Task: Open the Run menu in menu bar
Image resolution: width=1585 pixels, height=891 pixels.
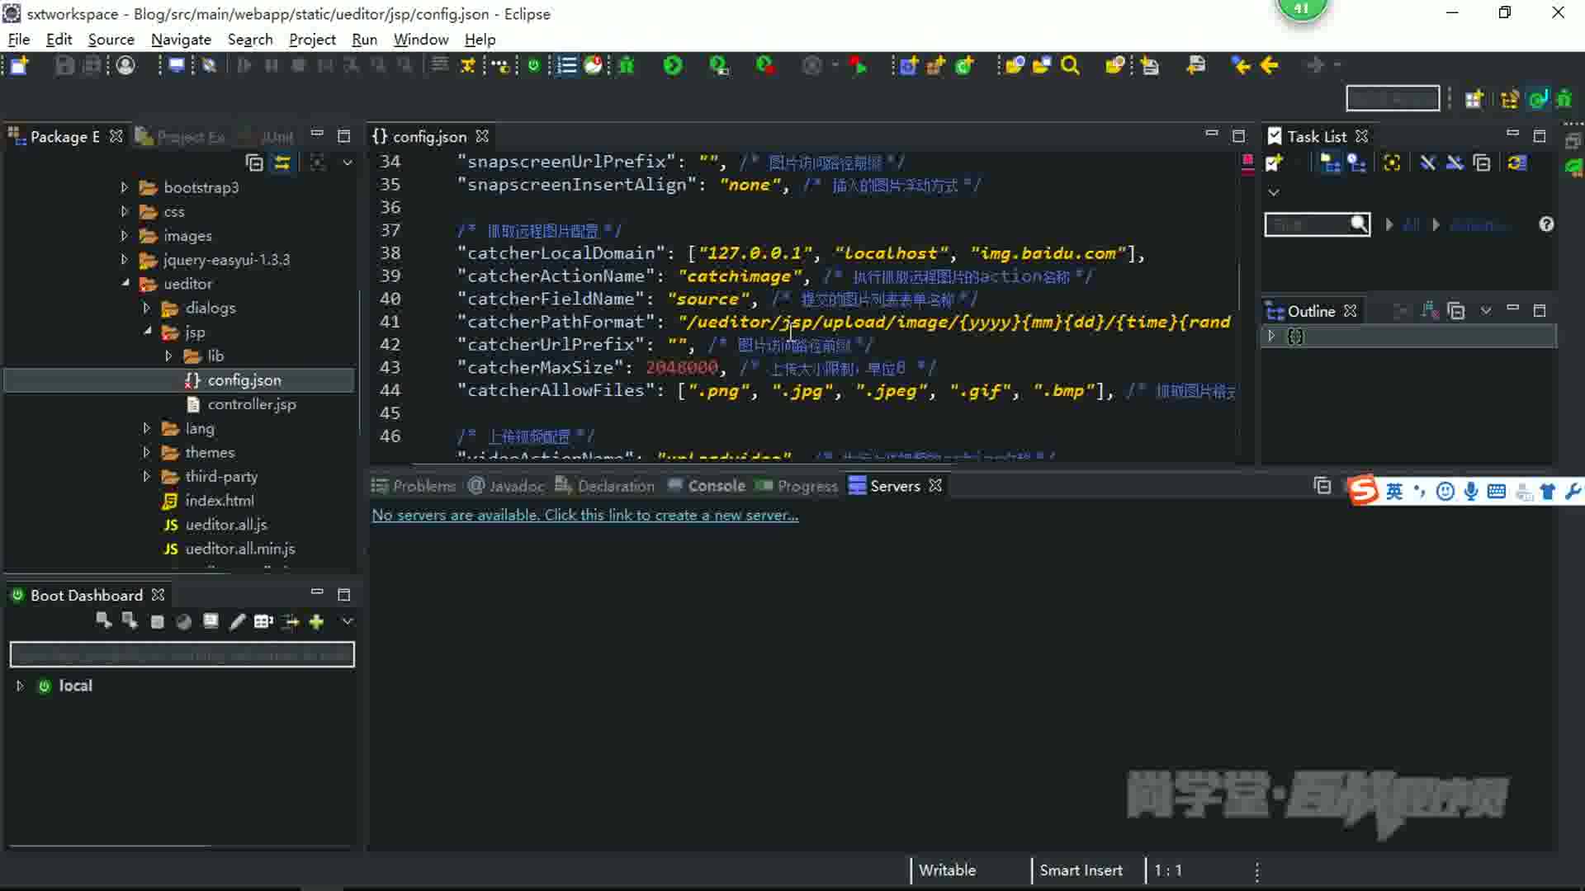Action: (x=365, y=39)
